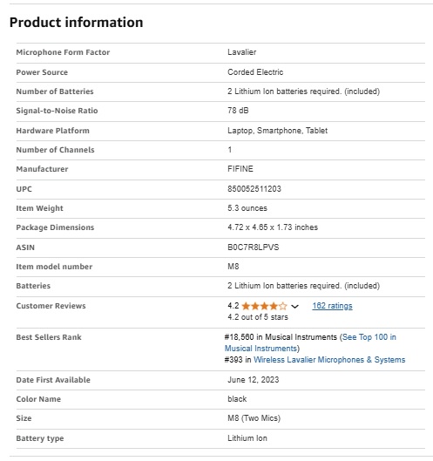Click the Microphone Form Factor label
This screenshot has height=461, width=433.
click(x=63, y=52)
